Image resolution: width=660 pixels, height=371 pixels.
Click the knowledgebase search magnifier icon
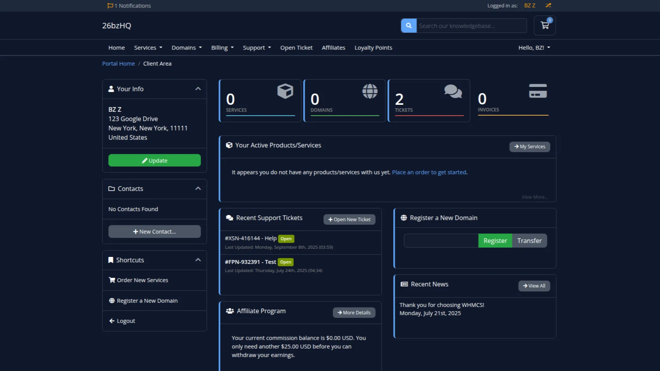(x=409, y=25)
